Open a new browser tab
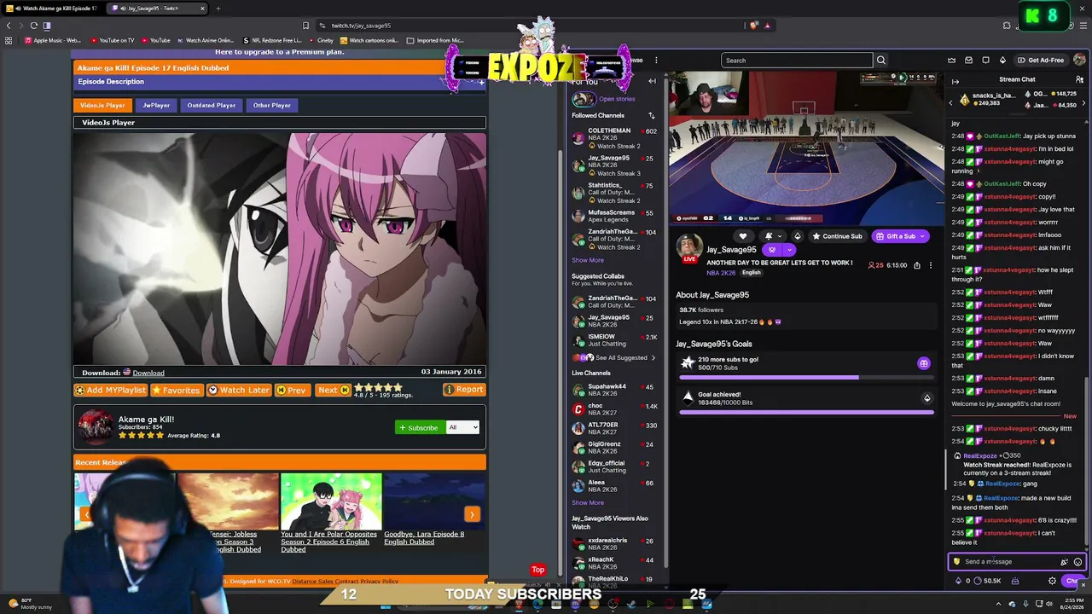The width and height of the screenshot is (1092, 614). [218, 9]
